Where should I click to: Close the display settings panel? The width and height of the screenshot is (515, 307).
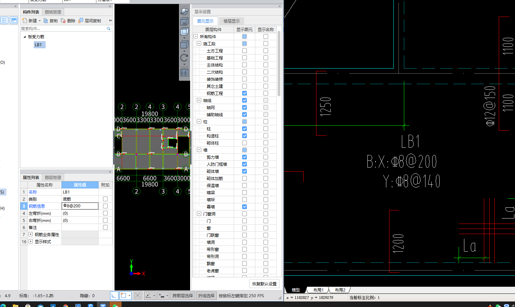(x=280, y=6)
